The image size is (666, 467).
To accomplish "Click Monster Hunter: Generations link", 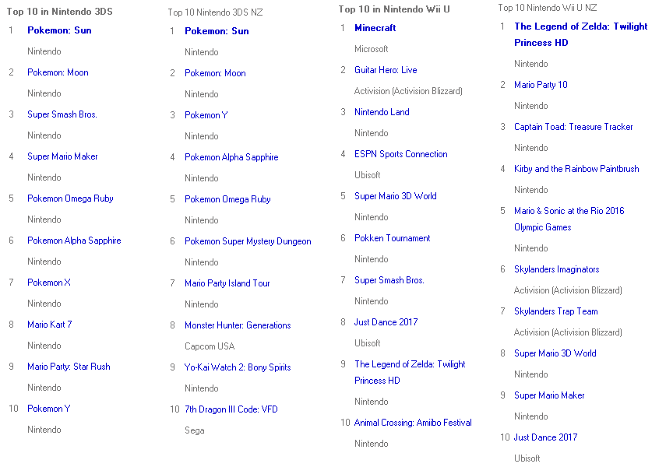I will tap(238, 325).
